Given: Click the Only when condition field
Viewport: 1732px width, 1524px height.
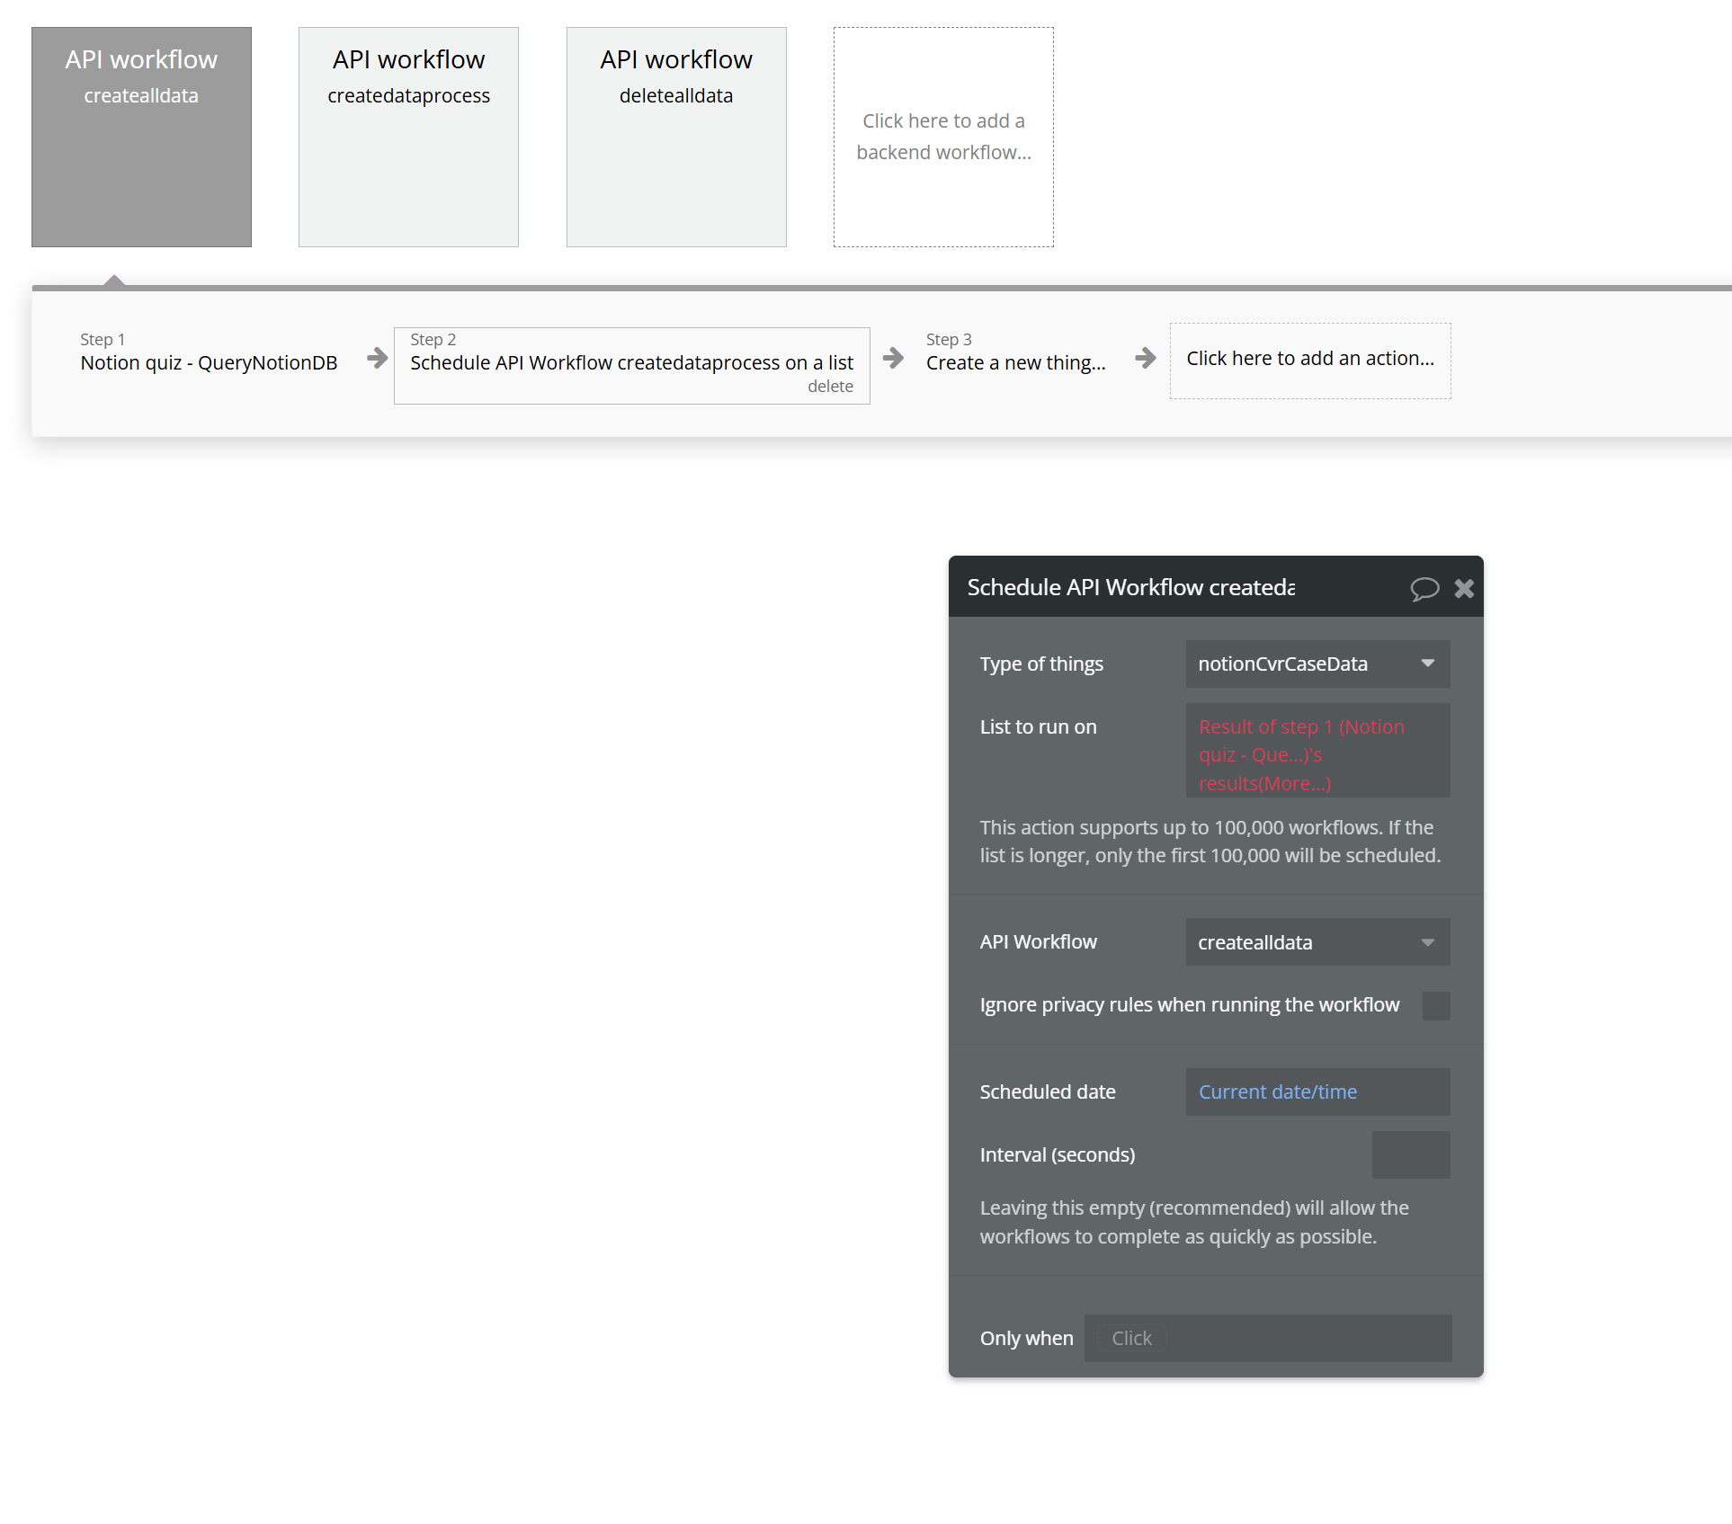Looking at the screenshot, I should point(1268,1339).
